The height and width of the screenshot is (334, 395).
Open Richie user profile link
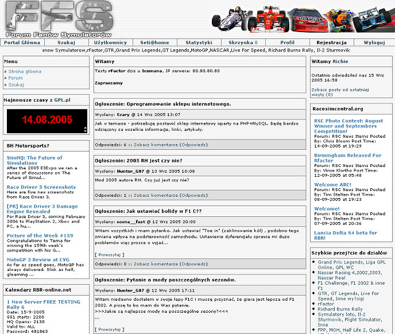pos(340,61)
